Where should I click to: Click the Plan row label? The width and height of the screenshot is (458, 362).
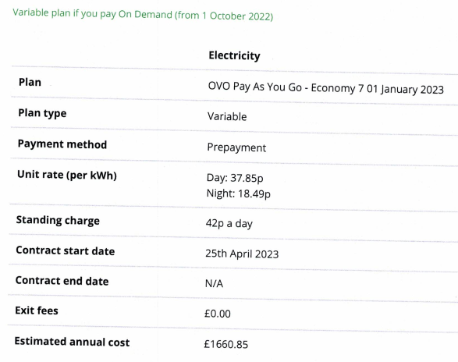30,83
